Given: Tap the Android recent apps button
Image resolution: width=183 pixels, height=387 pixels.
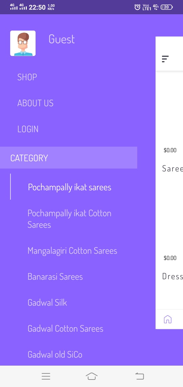Looking at the screenshot, I should 46,376.
